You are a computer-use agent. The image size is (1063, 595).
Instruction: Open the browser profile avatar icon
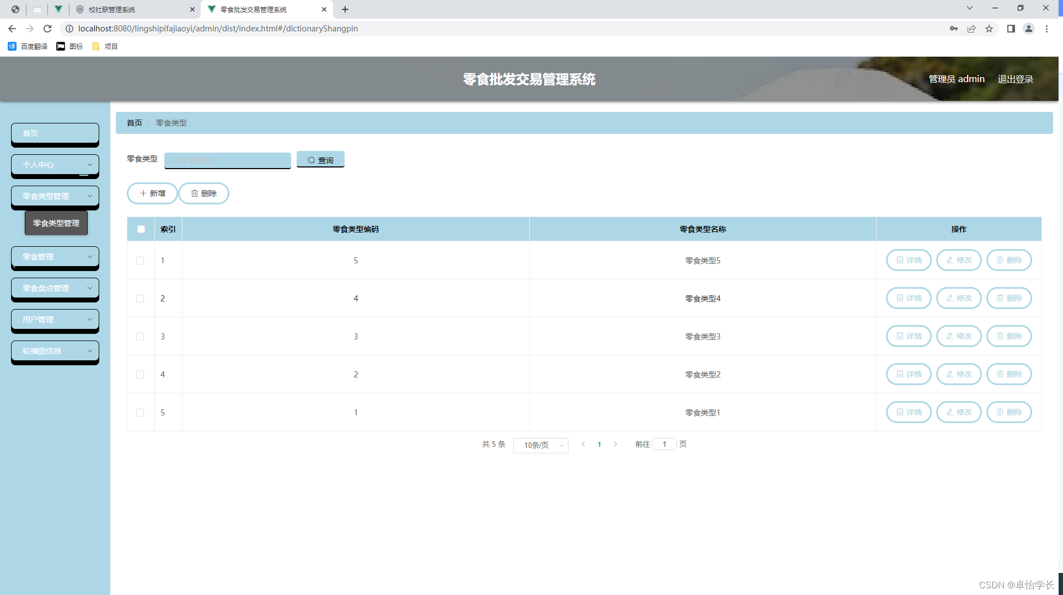coord(1028,29)
